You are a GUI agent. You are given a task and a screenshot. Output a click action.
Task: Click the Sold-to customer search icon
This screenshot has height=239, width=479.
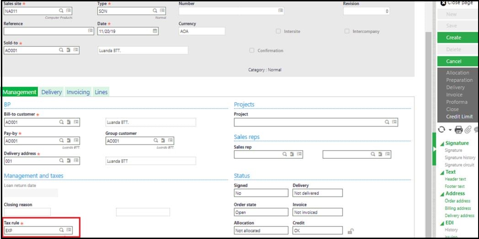click(x=61, y=50)
